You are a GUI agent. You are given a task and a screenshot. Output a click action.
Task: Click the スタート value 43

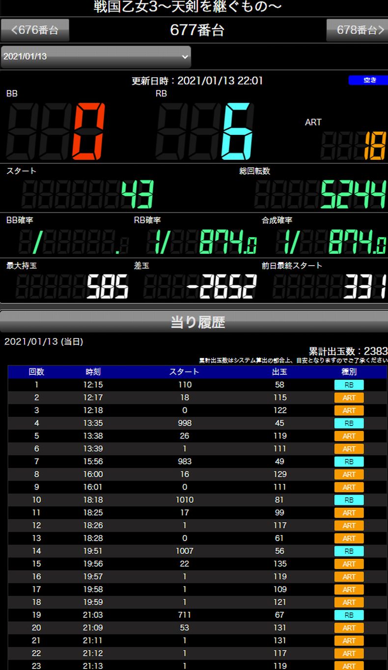(138, 194)
